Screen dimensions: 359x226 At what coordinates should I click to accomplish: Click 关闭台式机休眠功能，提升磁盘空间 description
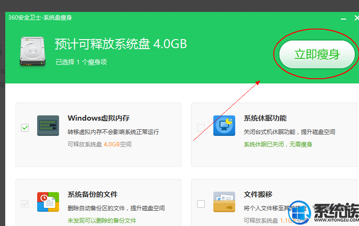tap(289, 132)
